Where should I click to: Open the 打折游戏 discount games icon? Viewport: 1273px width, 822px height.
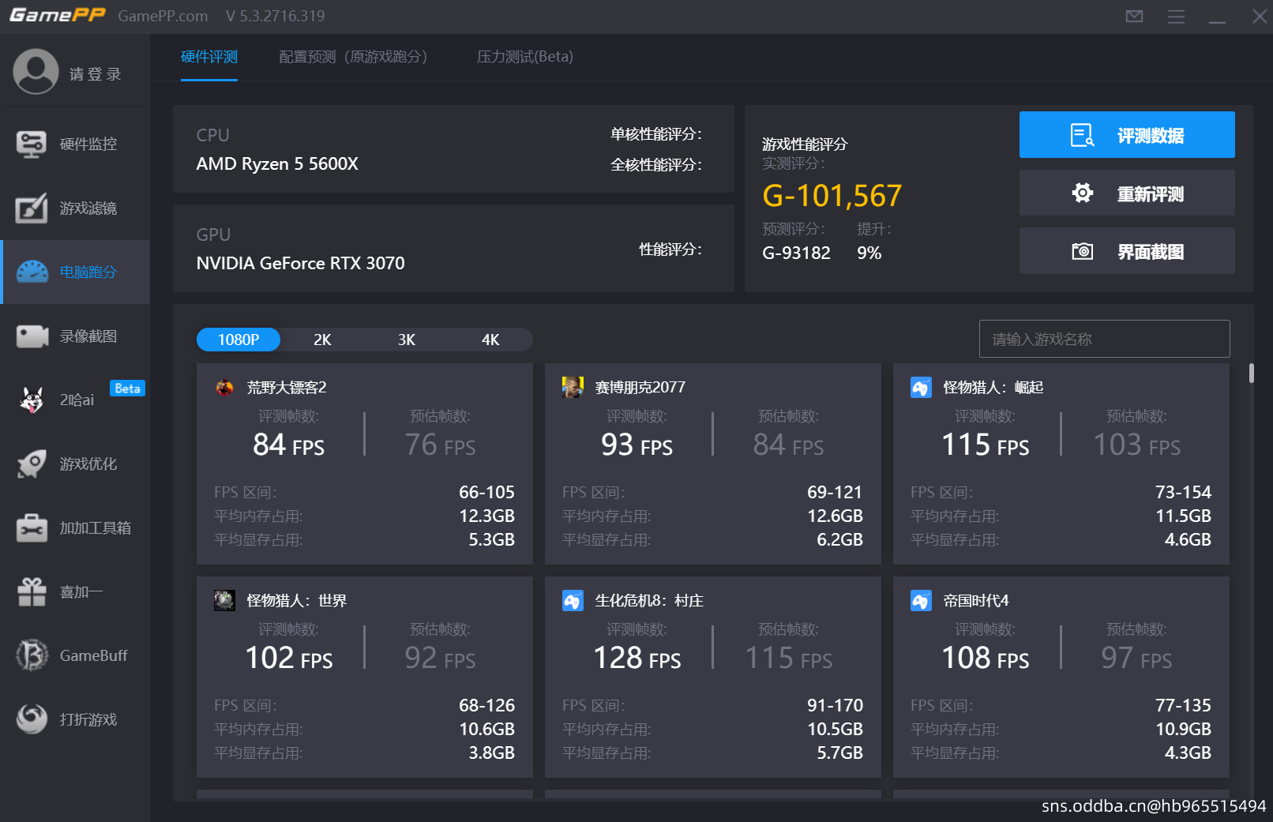point(32,719)
